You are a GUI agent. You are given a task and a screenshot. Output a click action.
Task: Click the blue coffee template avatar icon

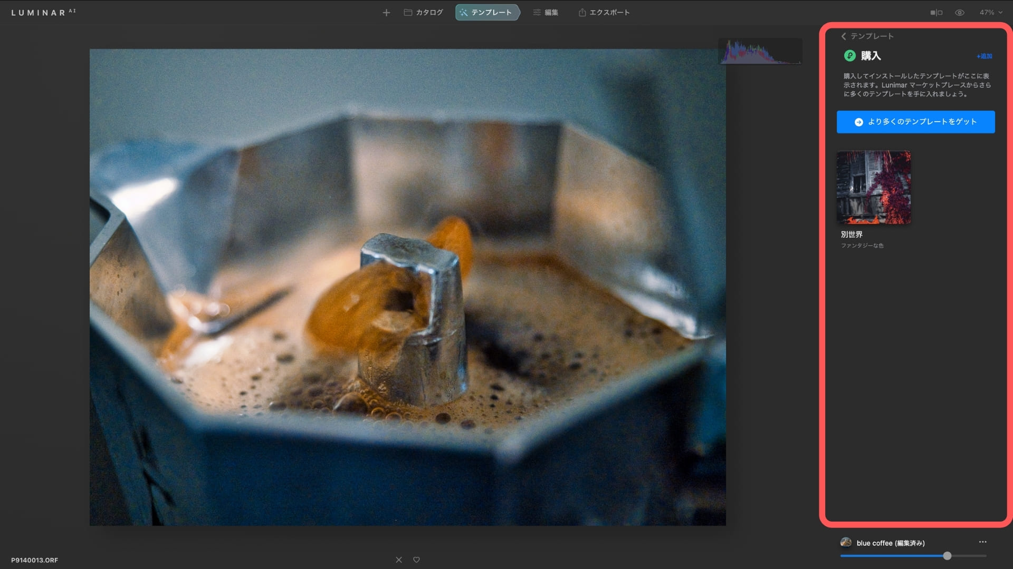(x=846, y=542)
